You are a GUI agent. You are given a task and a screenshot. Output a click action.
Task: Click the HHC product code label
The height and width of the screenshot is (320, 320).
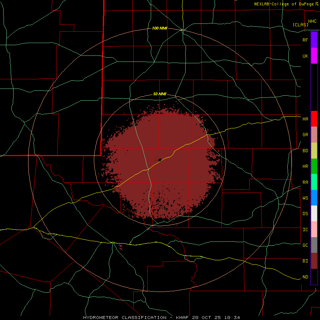(312, 21)
